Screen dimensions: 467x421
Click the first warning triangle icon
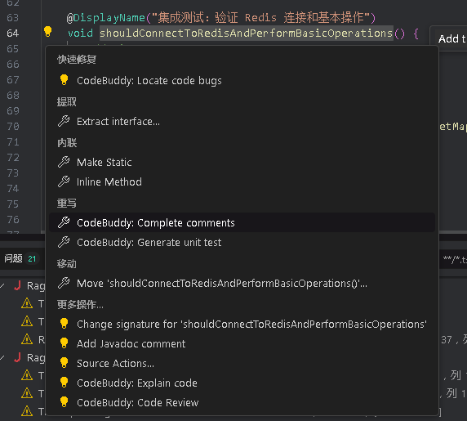pyautogui.click(x=27, y=303)
